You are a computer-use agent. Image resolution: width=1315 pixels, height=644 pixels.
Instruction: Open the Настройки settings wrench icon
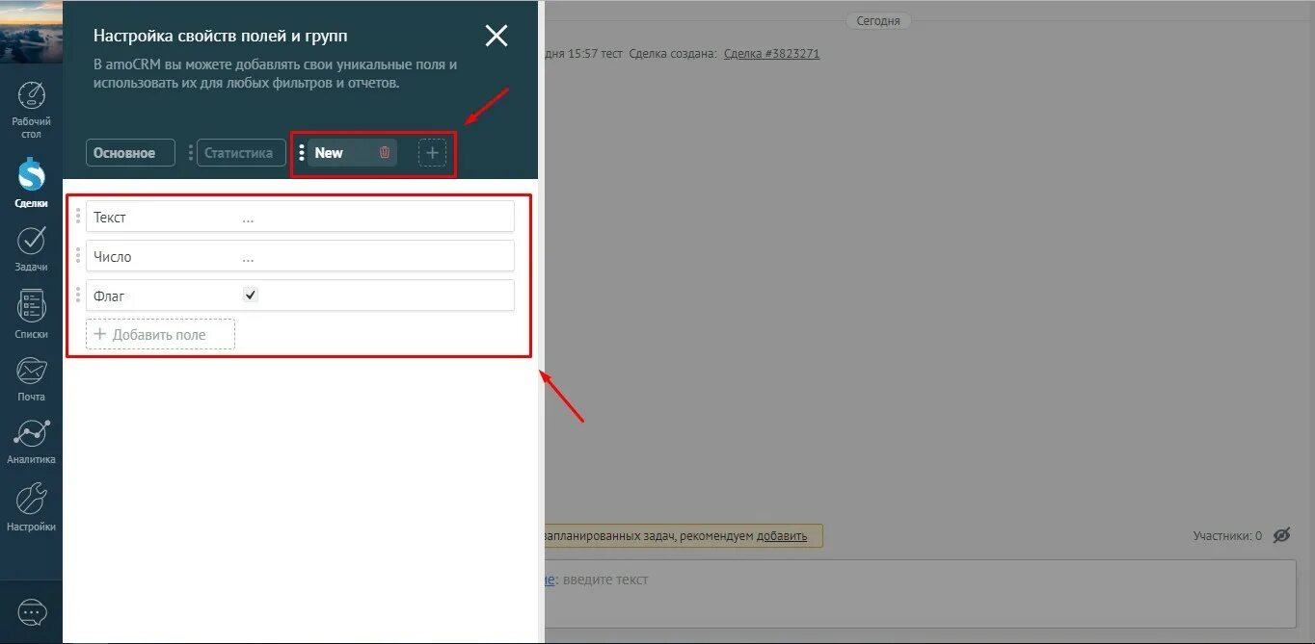tap(32, 500)
